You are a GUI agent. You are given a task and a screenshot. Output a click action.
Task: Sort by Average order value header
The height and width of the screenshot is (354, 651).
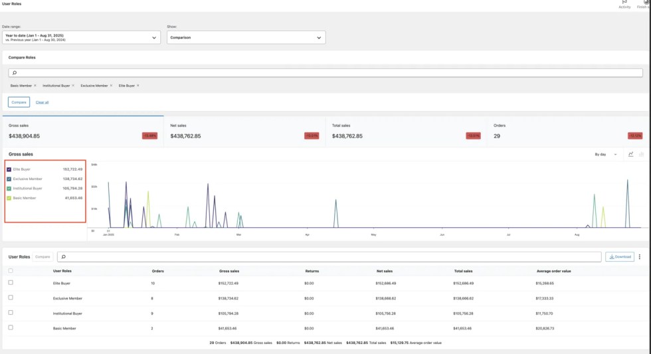(554, 271)
